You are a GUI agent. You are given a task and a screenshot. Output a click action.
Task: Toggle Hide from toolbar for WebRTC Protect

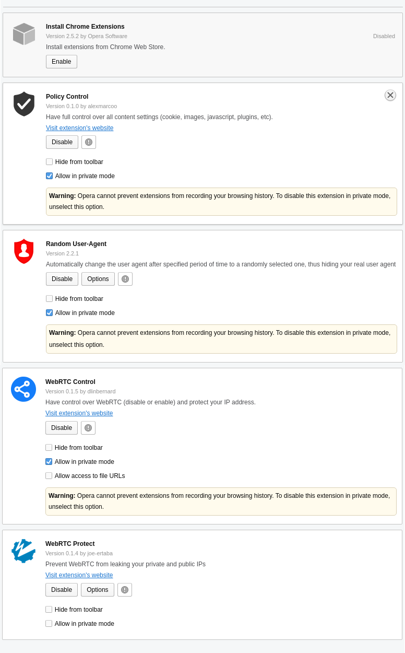click(49, 609)
